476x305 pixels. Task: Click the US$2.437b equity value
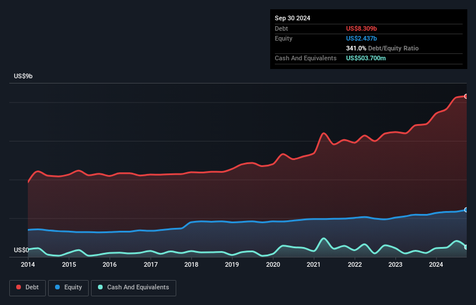tap(361, 38)
